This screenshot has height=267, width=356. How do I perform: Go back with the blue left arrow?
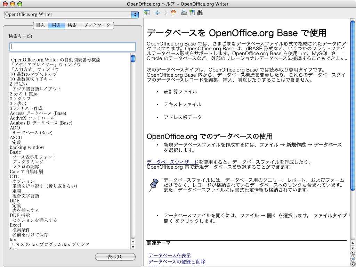tap(157, 13)
